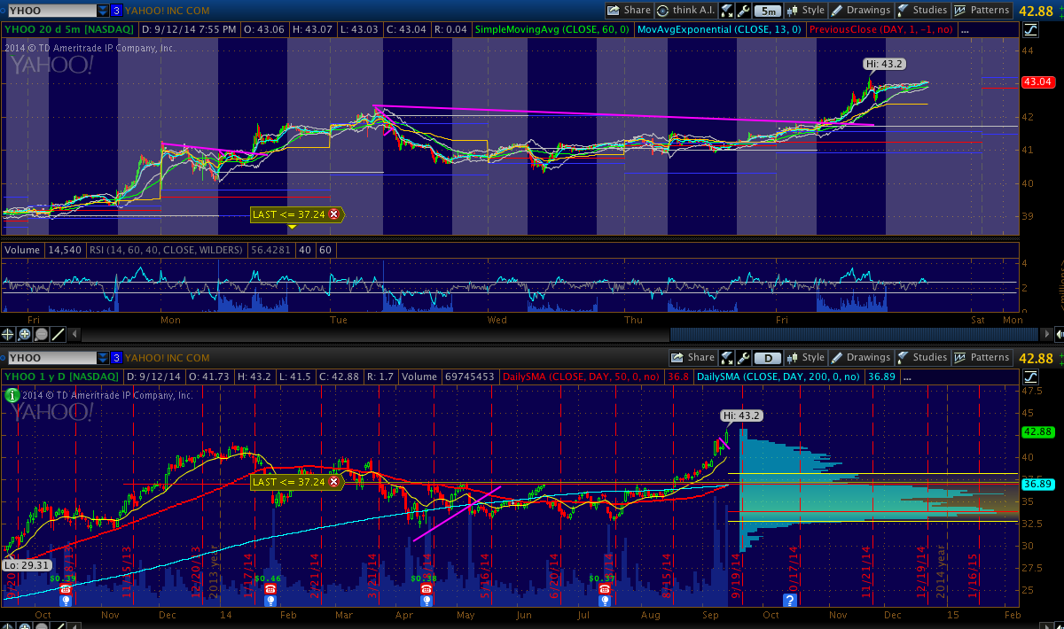This screenshot has width=1064, height=629.
Task: Toggle the lower chart's price axis scale button
Action: pos(1030,377)
